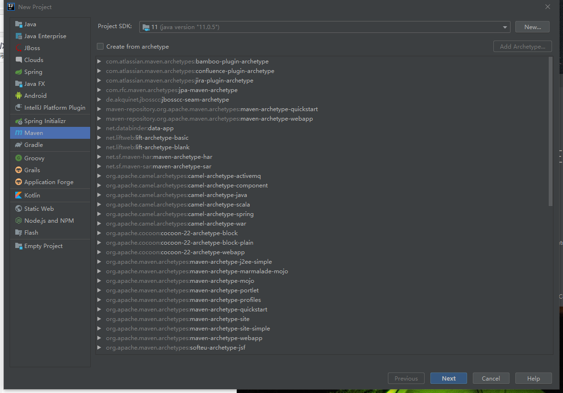Select the Static Web globe icon
The image size is (563, 393).
[x=19, y=208]
